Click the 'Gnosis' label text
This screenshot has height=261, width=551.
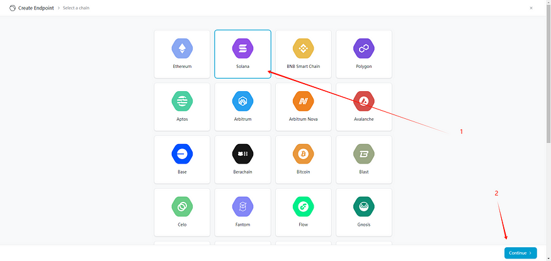coord(364,225)
